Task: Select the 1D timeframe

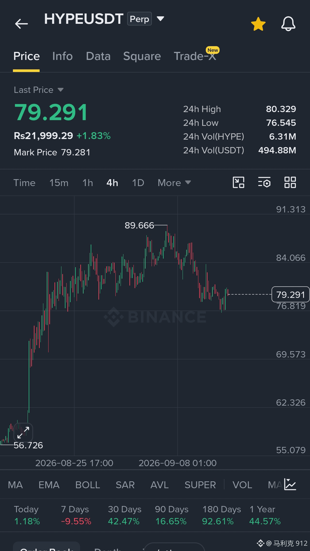Action: 138,183
